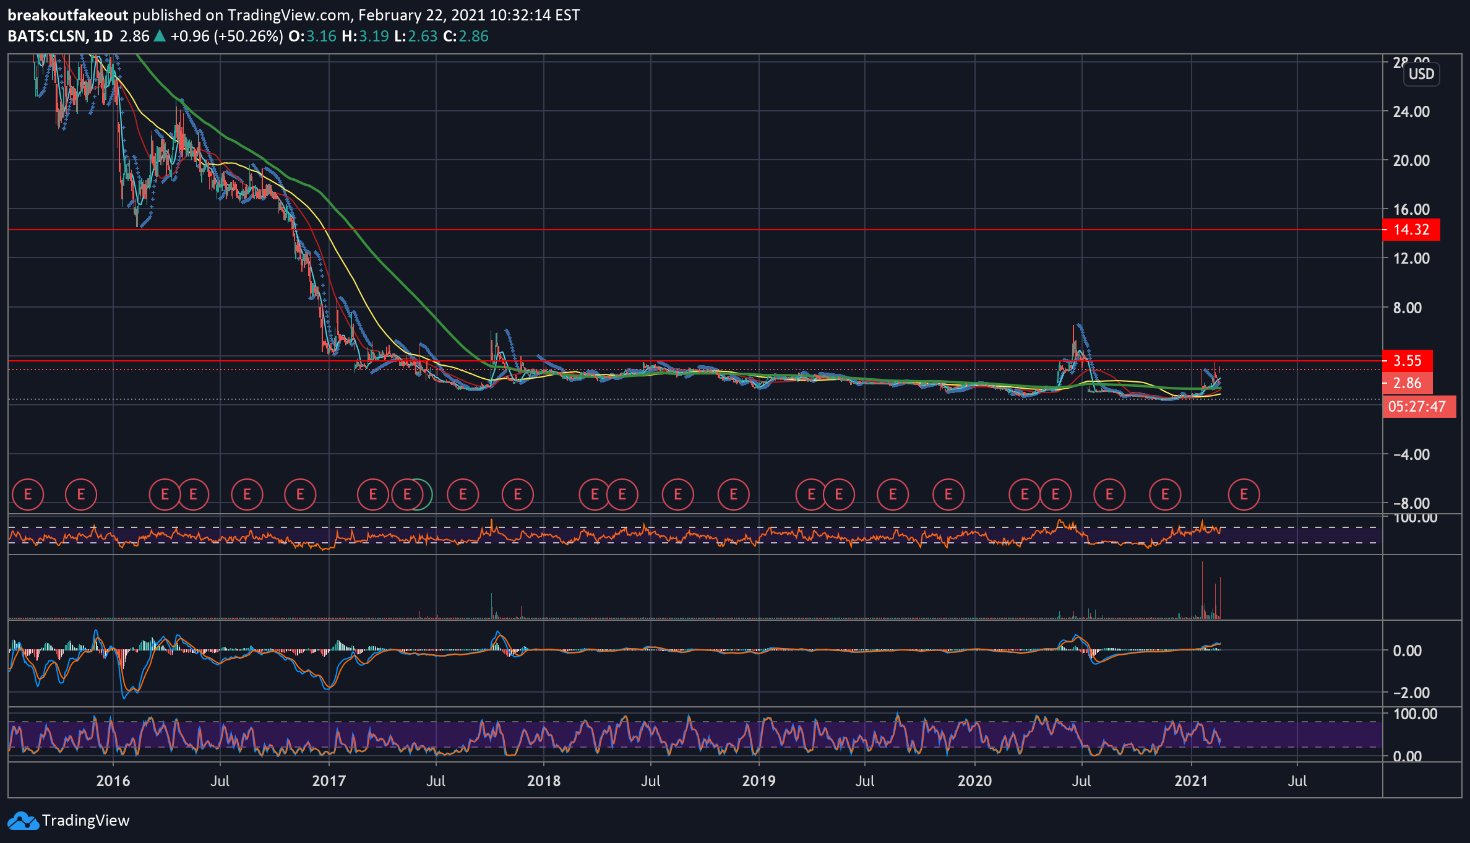Click the -8.00 price scale label
Image resolution: width=1470 pixels, height=843 pixels.
click(1411, 503)
